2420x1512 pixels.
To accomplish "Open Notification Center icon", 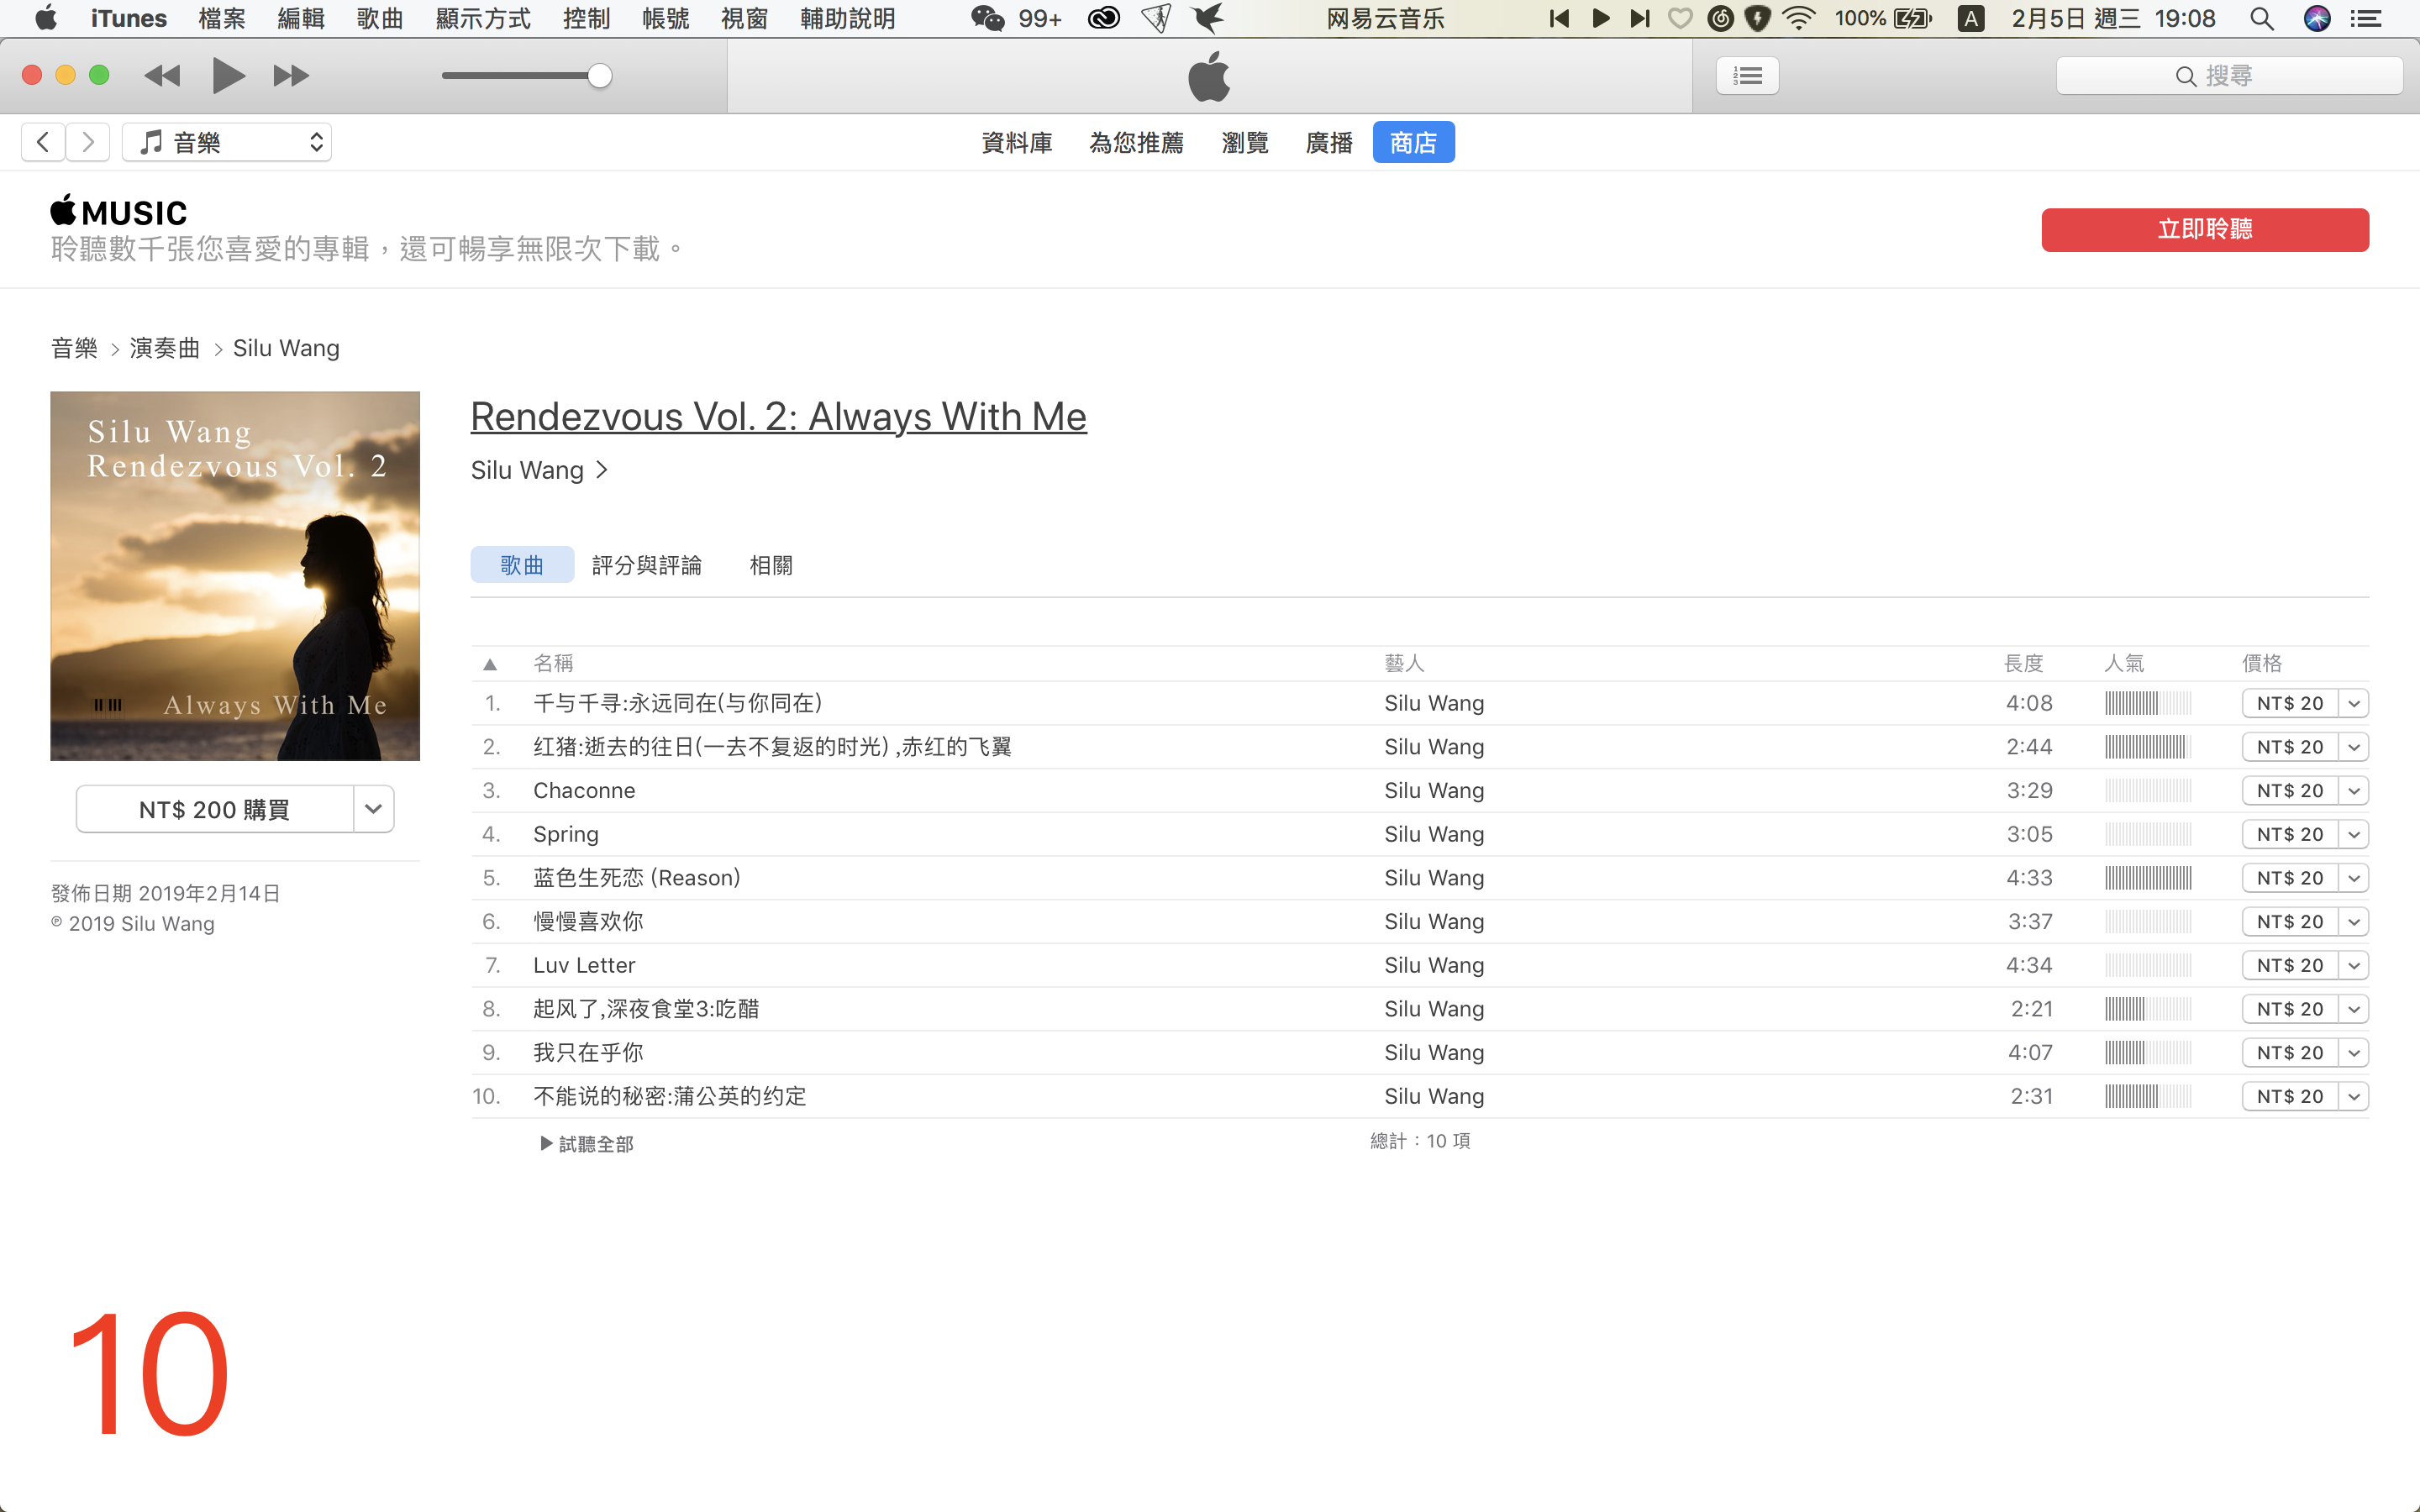I will tap(2366, 18).
